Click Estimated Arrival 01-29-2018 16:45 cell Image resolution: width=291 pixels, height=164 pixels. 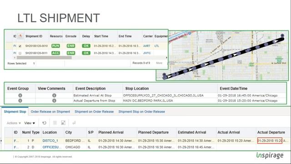[x=196, y=147]
